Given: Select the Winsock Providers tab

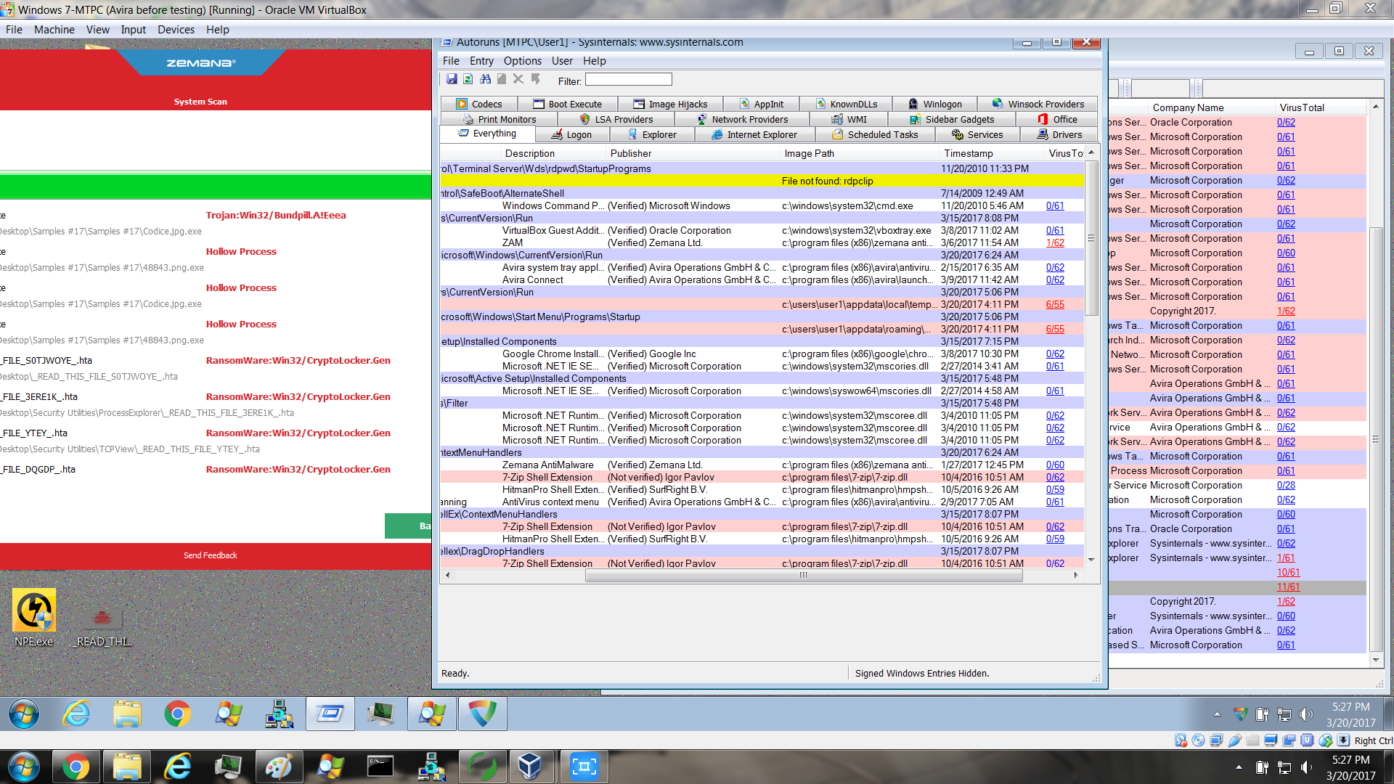Looking at the screenshot, I should (x=1038, y=104).
